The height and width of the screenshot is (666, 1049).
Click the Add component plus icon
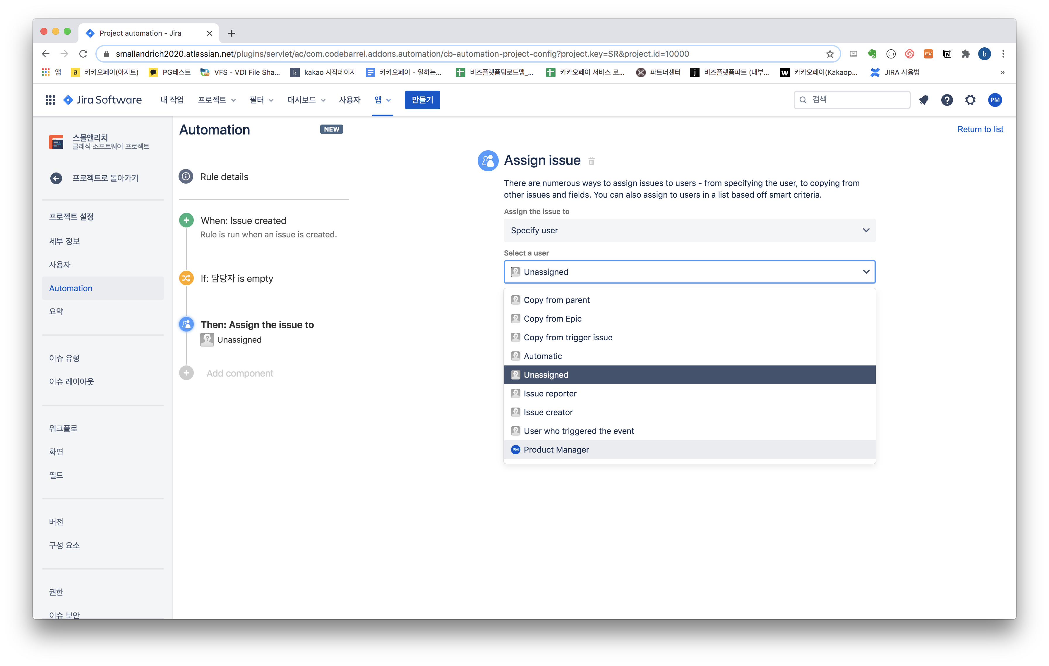pos(186,373)
